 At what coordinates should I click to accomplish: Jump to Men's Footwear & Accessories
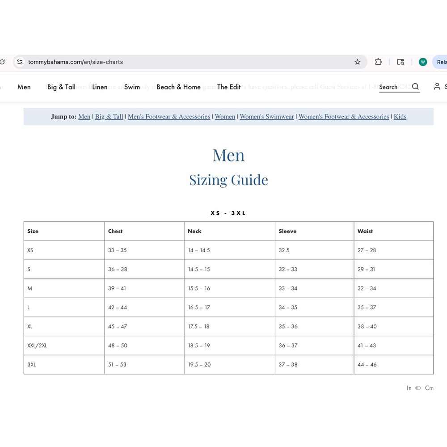point(169,117)
